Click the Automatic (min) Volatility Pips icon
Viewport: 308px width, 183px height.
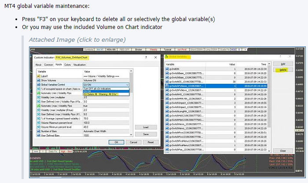coord(39,93)
